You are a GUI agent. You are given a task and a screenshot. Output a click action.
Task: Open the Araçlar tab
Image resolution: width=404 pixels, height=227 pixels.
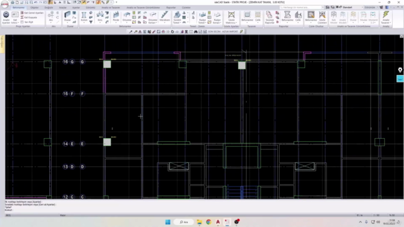tap(63, 8)
